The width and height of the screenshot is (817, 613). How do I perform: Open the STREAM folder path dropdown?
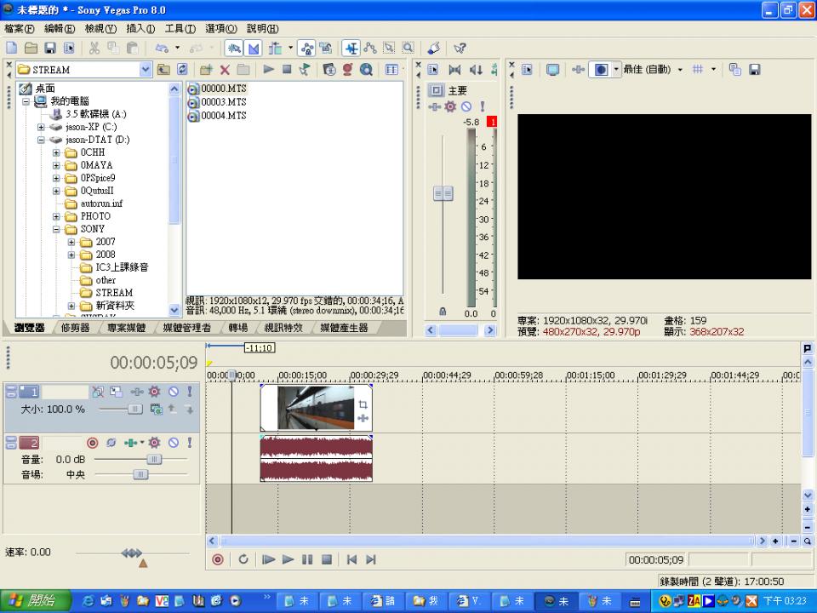pos(145,70)
